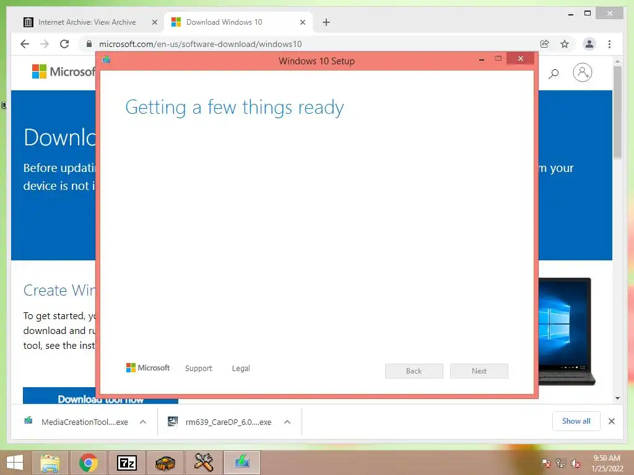Switch to Internet Archive: View Archive tab
This screenshot has width=634, height=475.
coord(87,22)
